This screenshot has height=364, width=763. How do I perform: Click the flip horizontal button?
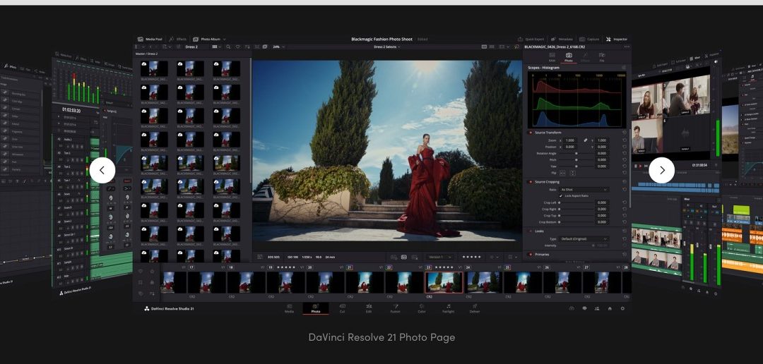point(562,173)
